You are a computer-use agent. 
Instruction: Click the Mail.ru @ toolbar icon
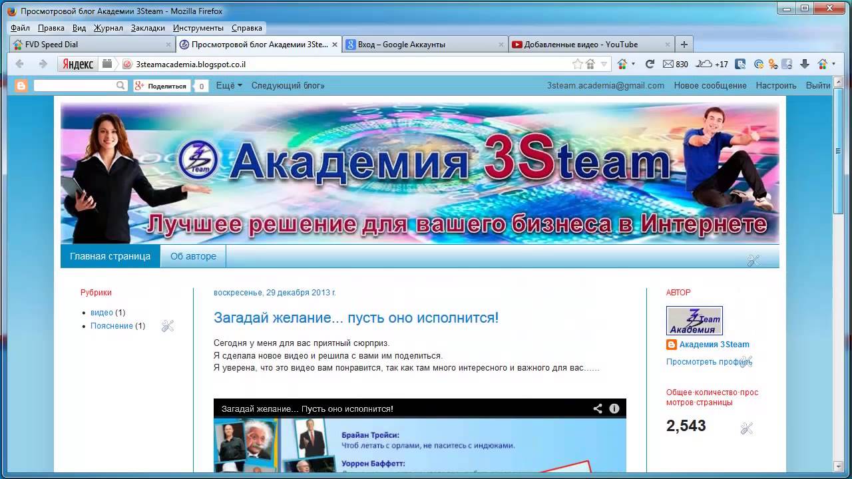tap(759, 64)
